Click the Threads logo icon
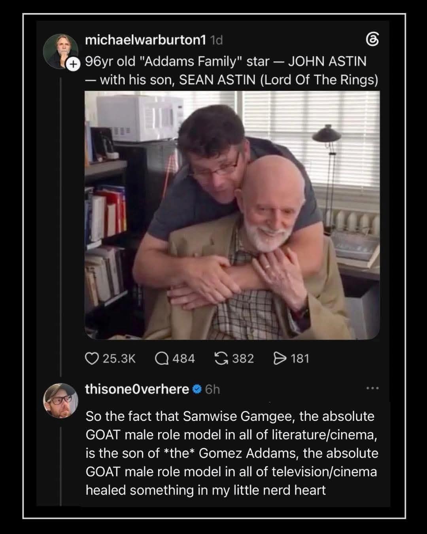The width and height of the screenshot is (427, 534). click(372, 40)
